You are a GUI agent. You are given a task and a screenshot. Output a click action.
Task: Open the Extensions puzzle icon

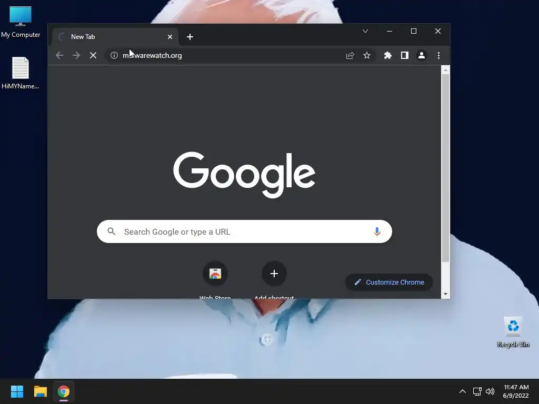pos(388,55)
